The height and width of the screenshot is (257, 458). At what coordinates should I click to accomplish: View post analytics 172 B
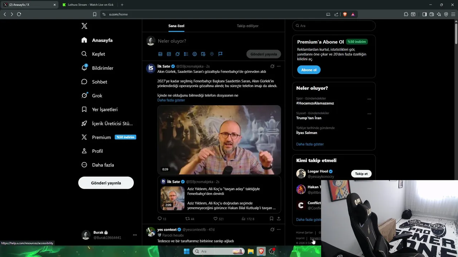[248, 218]
